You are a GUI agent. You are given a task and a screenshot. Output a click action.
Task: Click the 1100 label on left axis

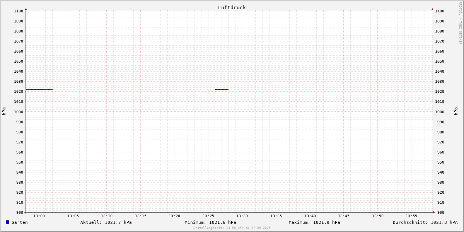tap(18, 11)
